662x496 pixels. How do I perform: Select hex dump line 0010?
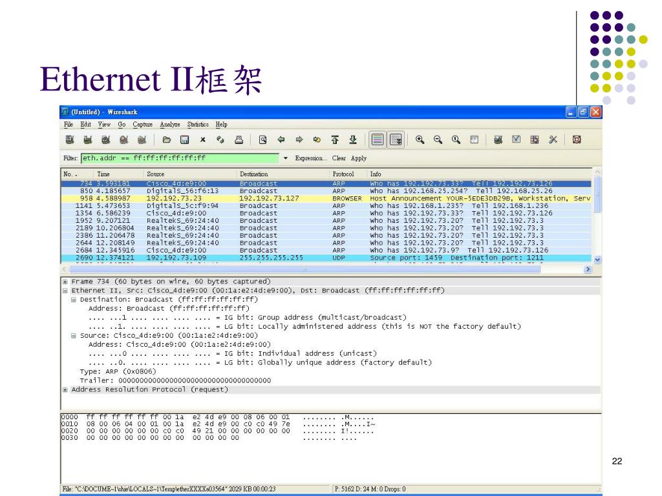click(x=219, y=424)
